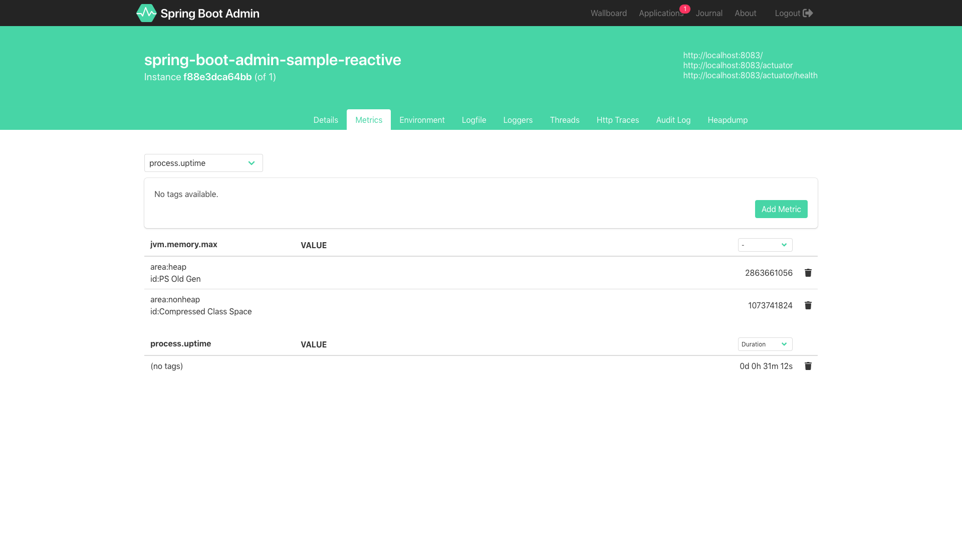The image size is (962, 553).
Task: Go to Applications in the top nav
Action: coord(661,13)
